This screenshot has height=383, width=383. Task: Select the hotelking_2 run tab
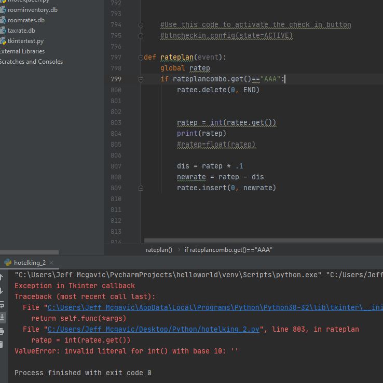pyautogui.click(x=30, y=263)
